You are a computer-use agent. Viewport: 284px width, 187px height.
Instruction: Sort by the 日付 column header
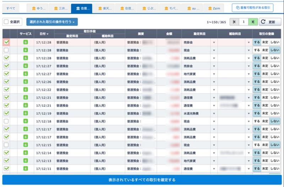coord(44,34)
